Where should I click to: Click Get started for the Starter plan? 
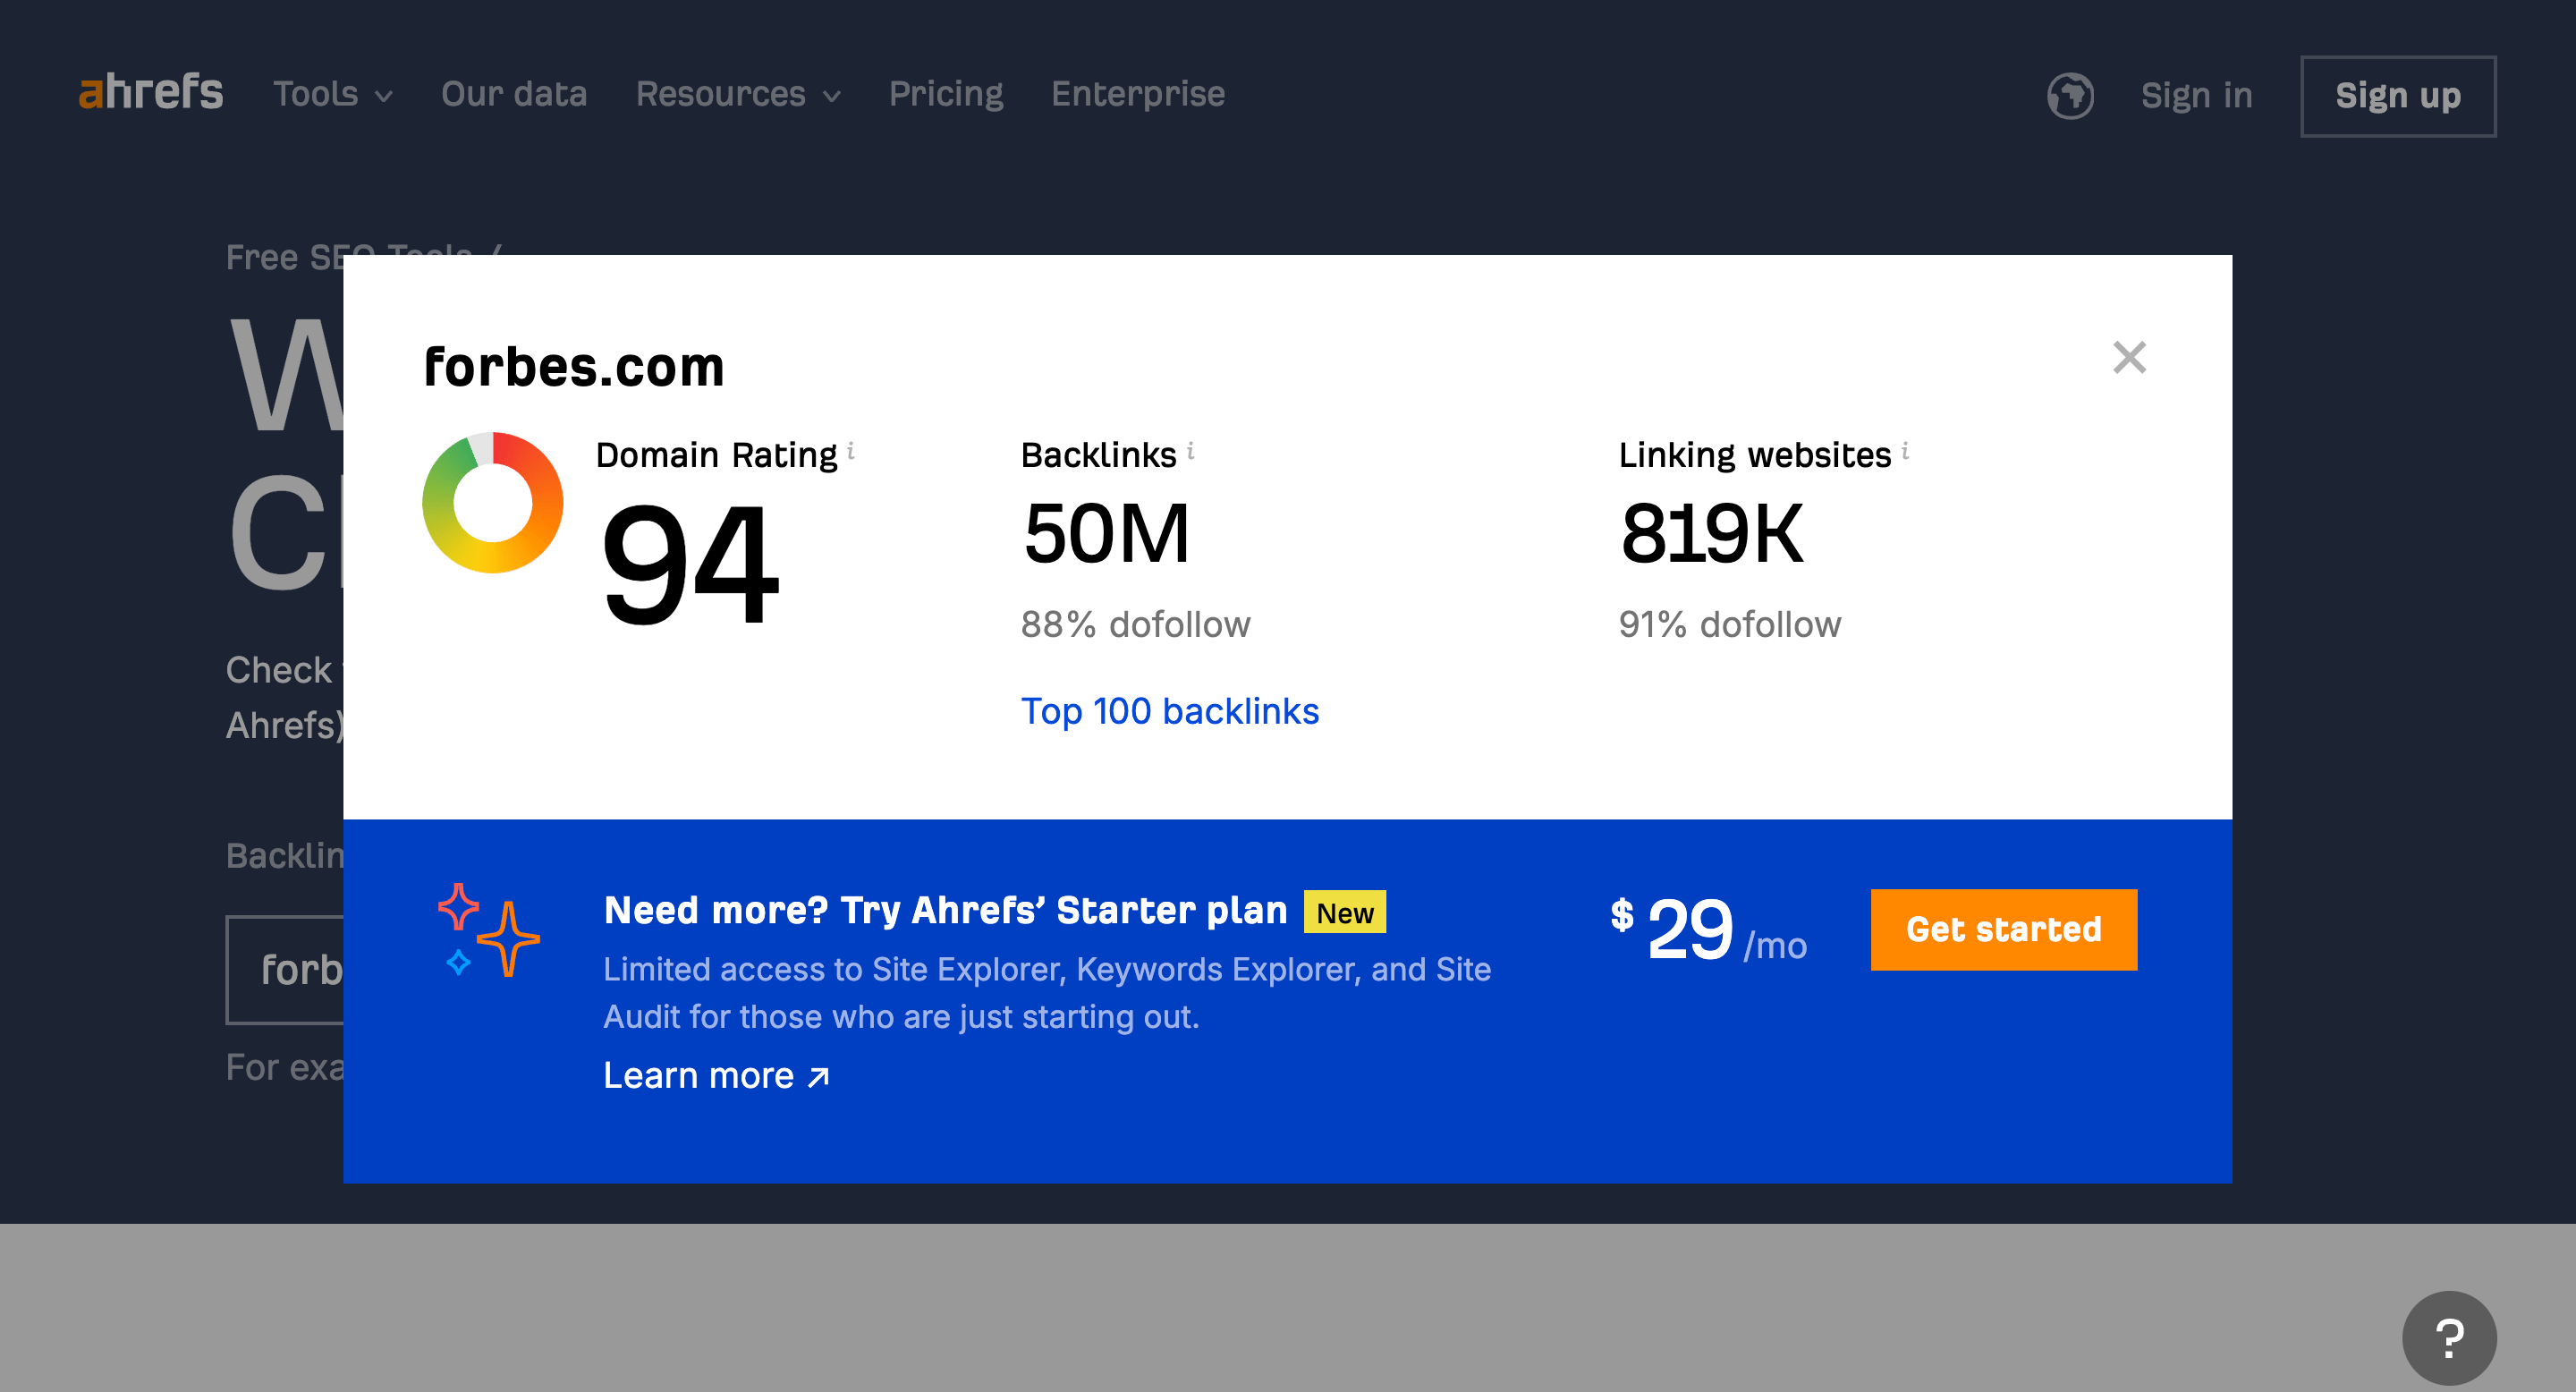point(2003,929)
